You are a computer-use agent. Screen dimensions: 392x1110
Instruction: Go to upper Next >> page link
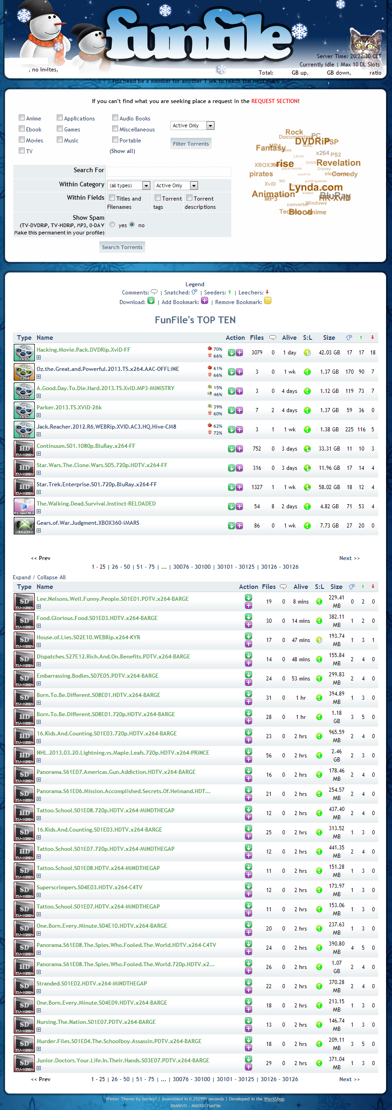[349, 558]
